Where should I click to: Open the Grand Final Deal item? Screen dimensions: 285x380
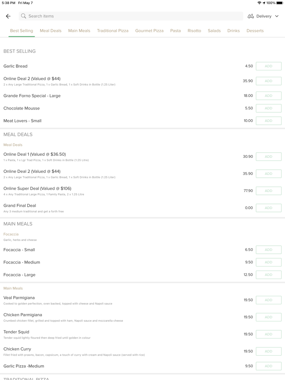[20, 206]
